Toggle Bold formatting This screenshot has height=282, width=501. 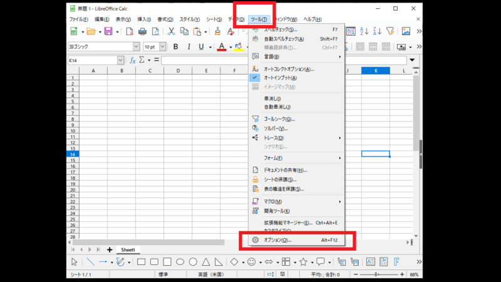[175, 46]
